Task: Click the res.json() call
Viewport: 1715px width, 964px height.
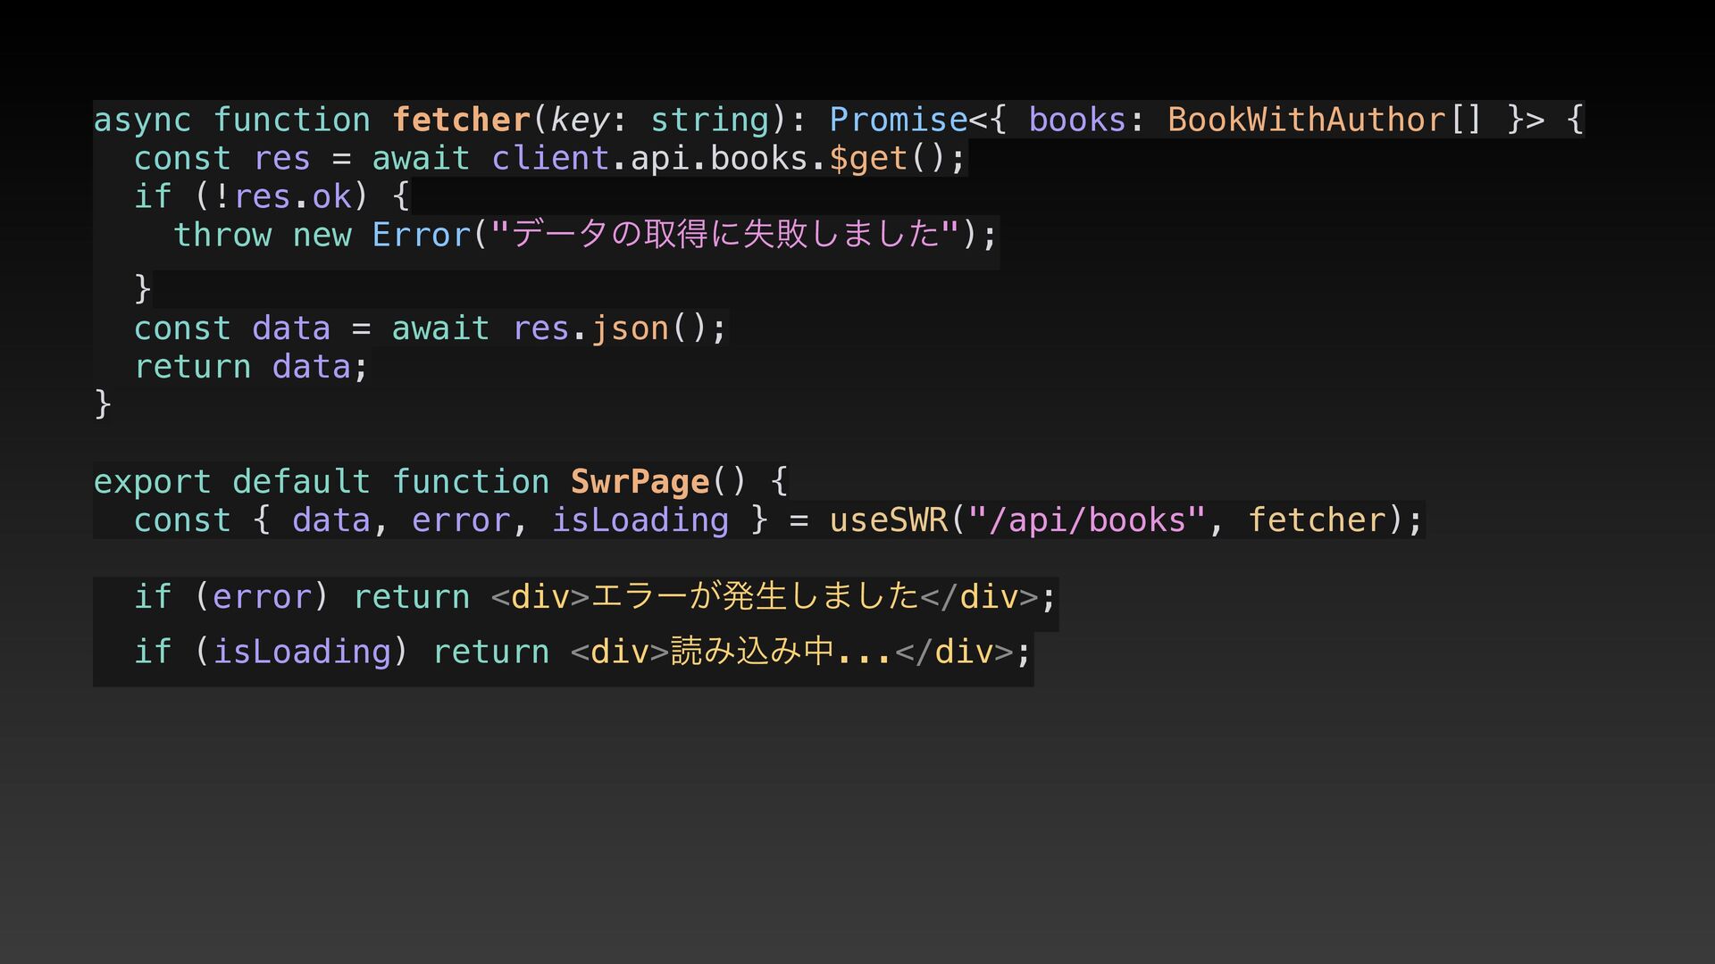Action: (x=609, y=328)
